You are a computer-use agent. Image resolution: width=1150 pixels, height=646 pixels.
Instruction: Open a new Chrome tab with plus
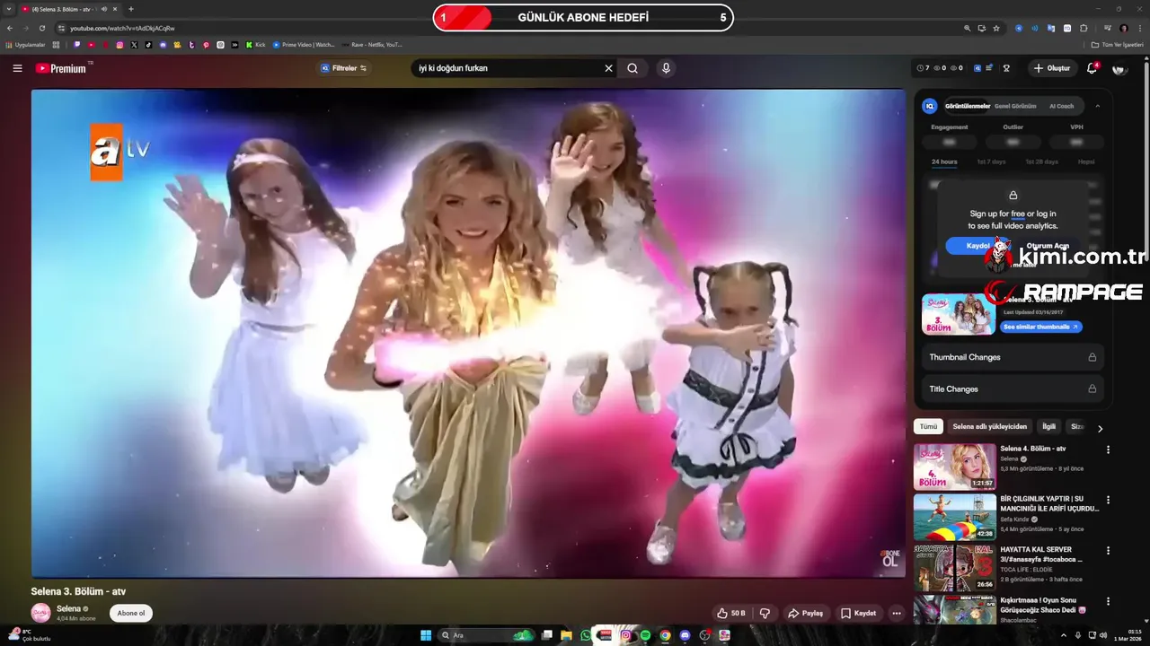tap(131, 9)
